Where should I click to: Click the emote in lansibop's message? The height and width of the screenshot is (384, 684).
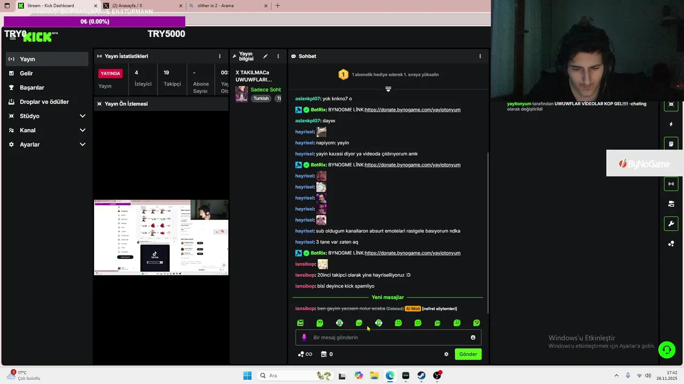(x=323, y=264)
